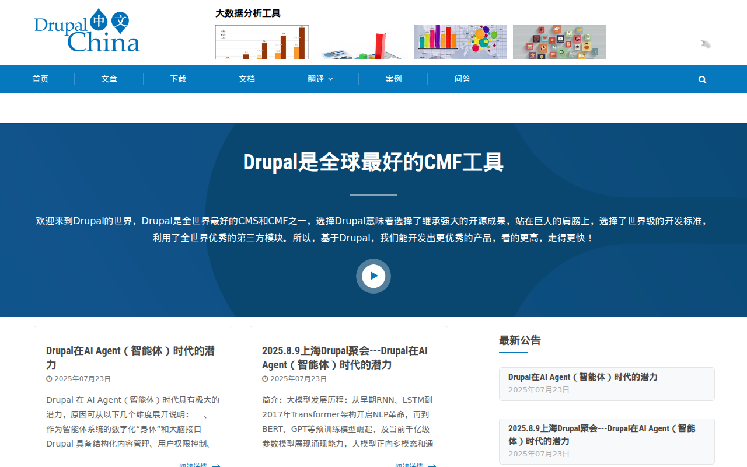Screen dimensions: 747x467
Task: Open left article card Drupal在AI Agent时代的潜力
Action: pos(131,357)
